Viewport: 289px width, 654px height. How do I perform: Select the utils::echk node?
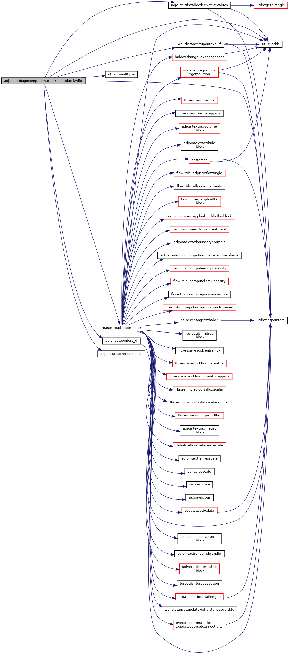pos(271,44)
